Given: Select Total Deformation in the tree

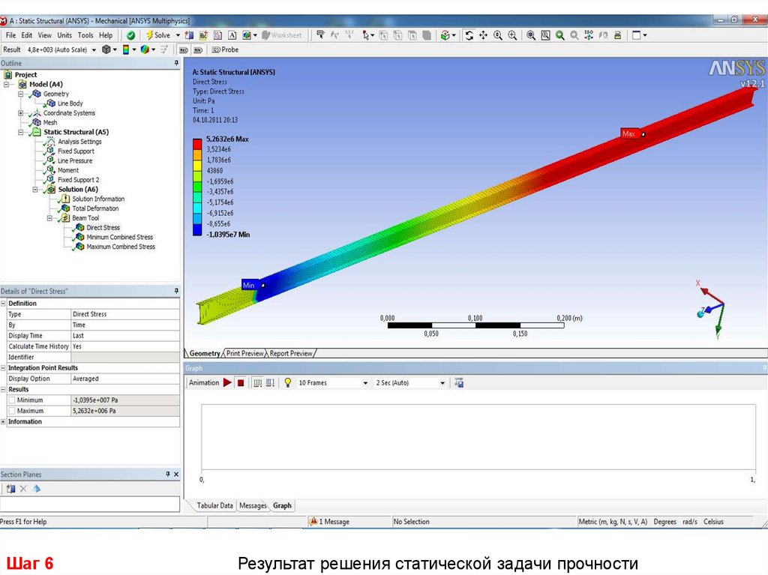Looking at the screenshot, I should tap(95, 208).
